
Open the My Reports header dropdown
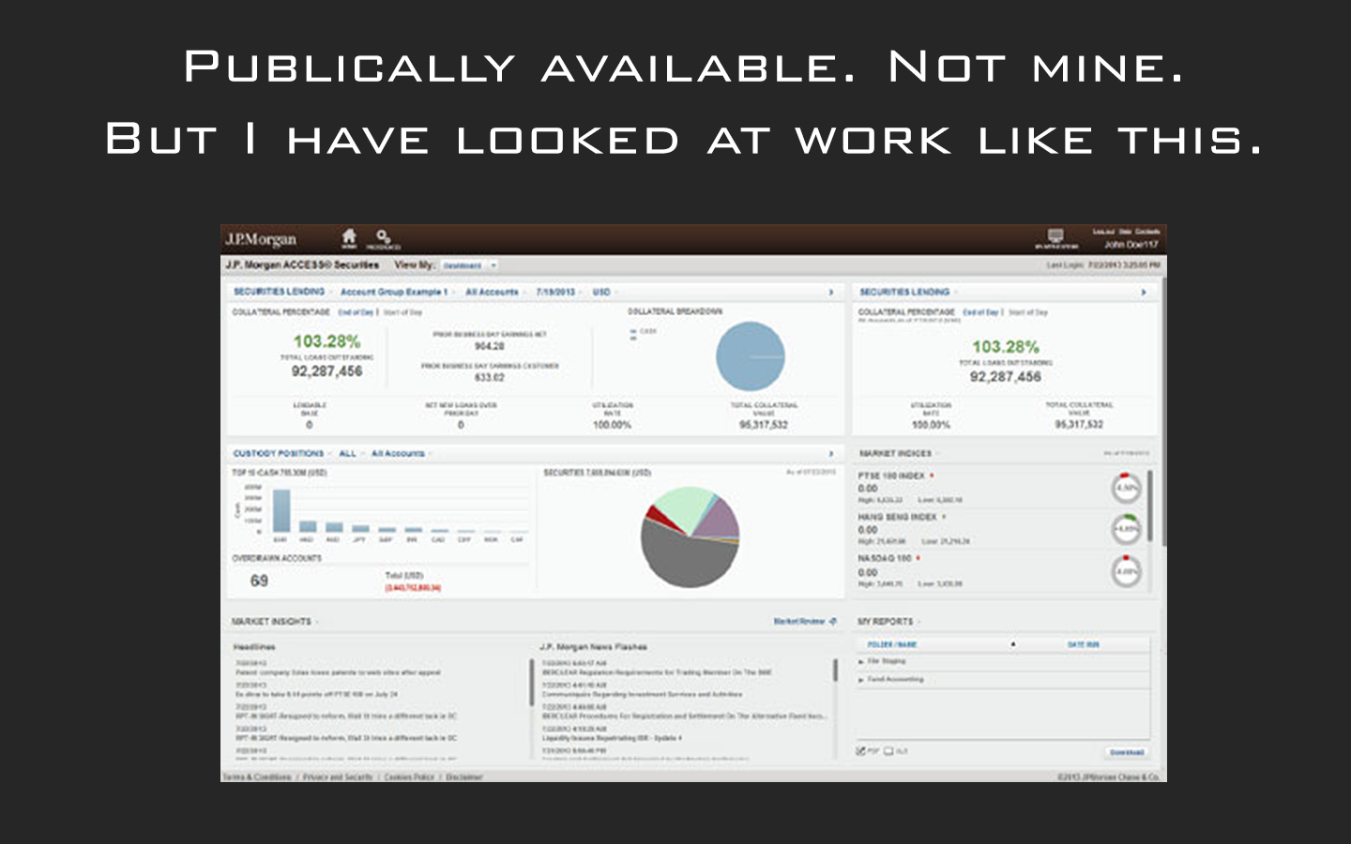pyautogui.click(x=889, y=622)
